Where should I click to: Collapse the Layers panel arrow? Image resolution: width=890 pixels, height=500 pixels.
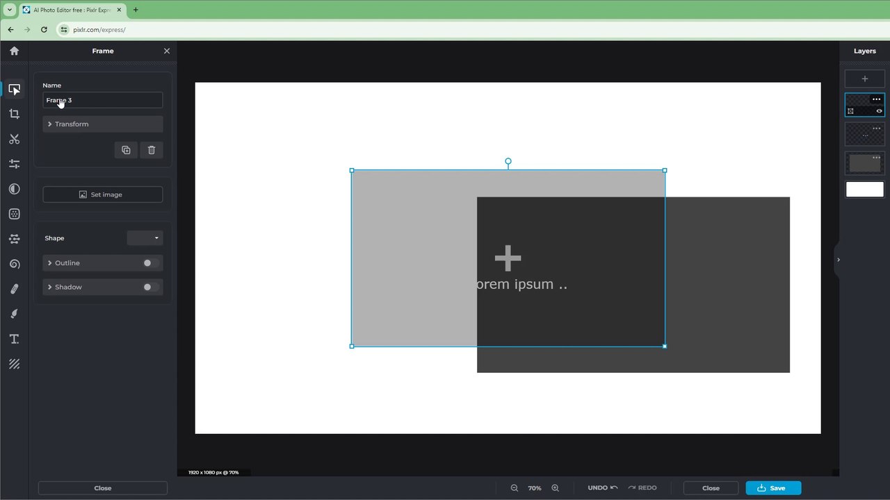(x=838, y=260)
